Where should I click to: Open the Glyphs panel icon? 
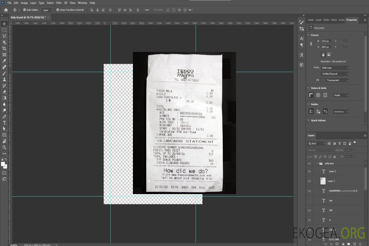pyautogui.click(x=301, y=55)
